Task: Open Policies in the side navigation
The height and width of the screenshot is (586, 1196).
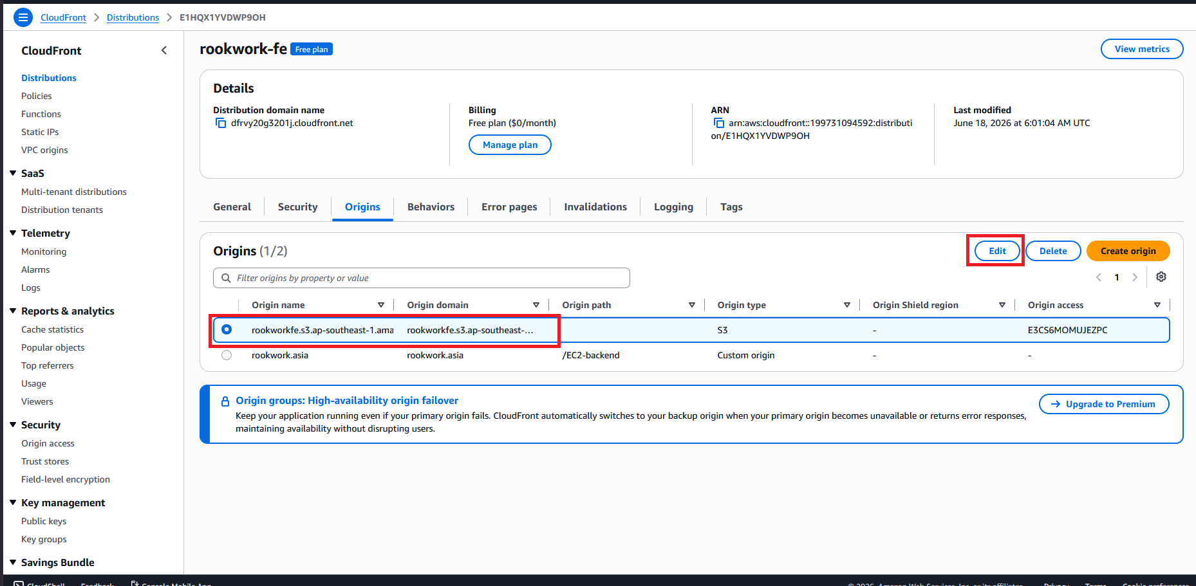Action: coord(37,96)
